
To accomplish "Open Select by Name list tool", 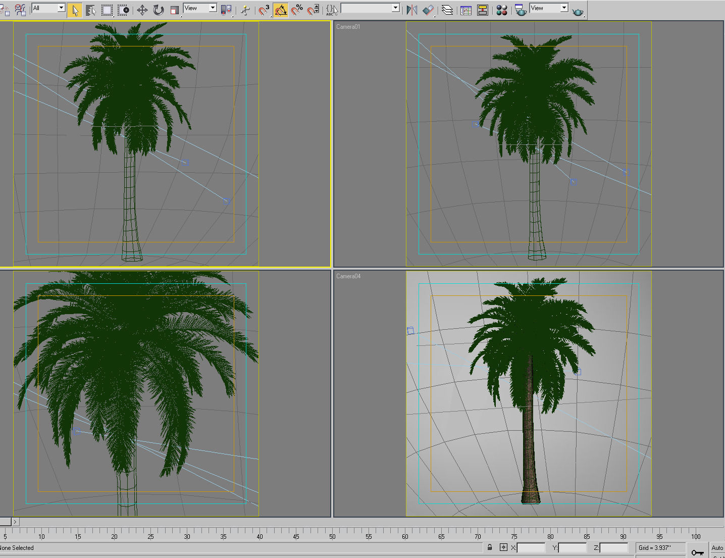I will [91, 10].
